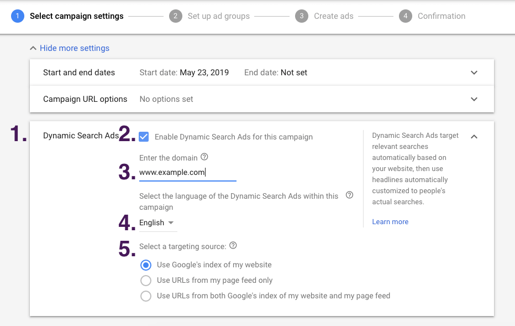Click the domain input field with www.example.com

point(187,172)
